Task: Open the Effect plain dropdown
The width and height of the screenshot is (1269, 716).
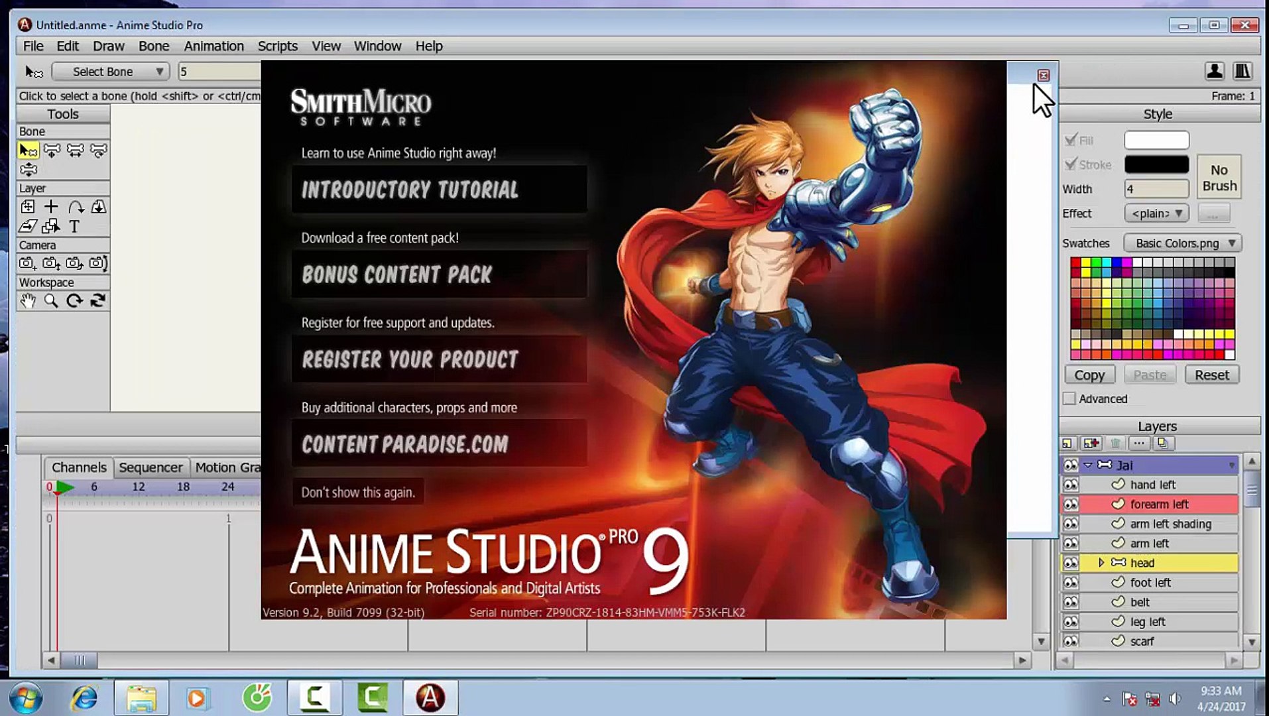Action: click(x=1156, y=213)
